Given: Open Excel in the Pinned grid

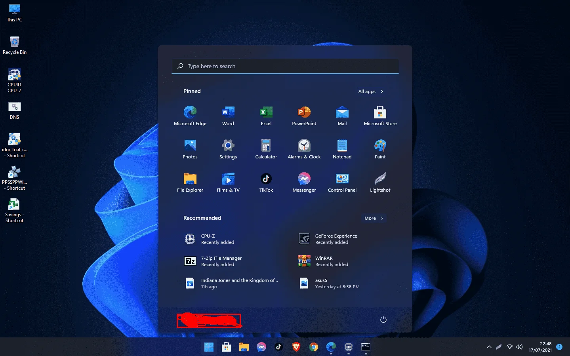Looking at the screenshot, I should tap(266, 116).
